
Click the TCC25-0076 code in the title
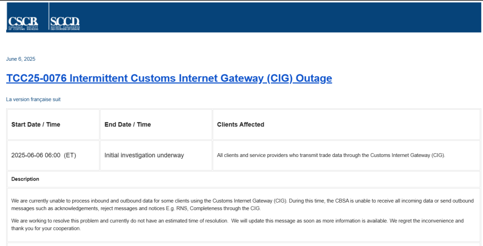36,79
